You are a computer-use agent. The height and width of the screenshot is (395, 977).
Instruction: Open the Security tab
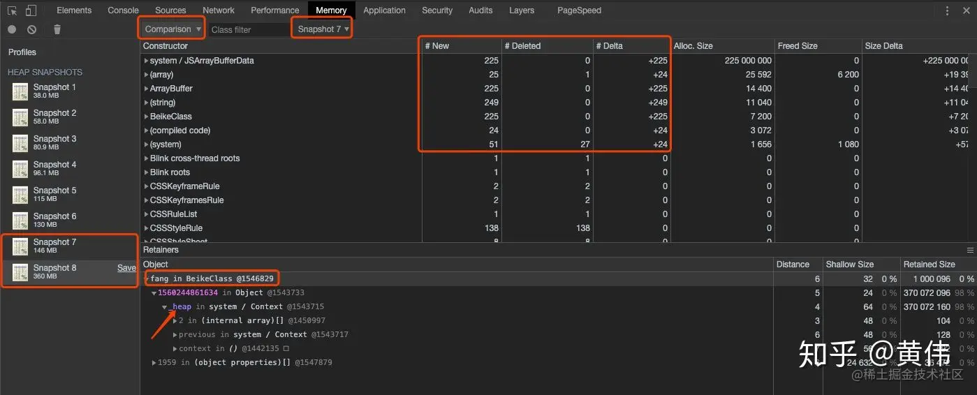coord(437,10)
